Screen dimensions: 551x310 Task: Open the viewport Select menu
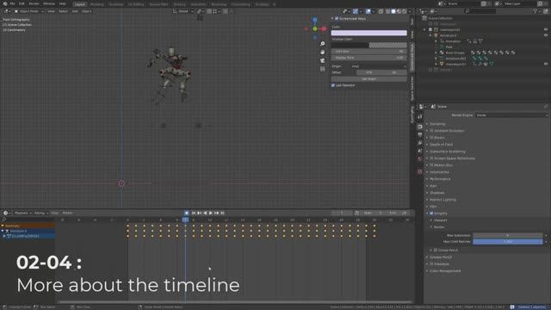pyautogui.click(x=63, y=11)
